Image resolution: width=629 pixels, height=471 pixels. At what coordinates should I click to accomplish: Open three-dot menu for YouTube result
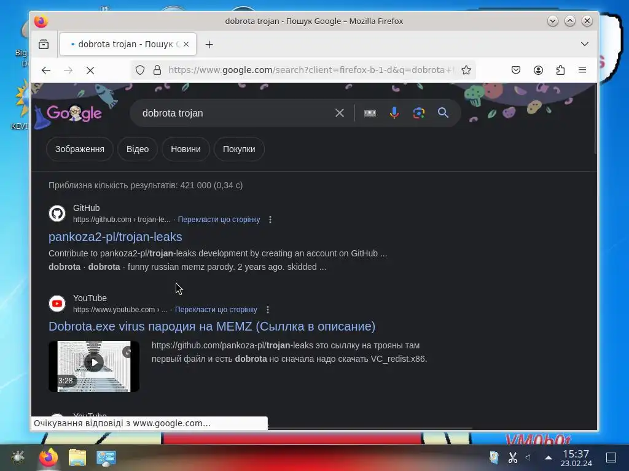tap(268, 310)
